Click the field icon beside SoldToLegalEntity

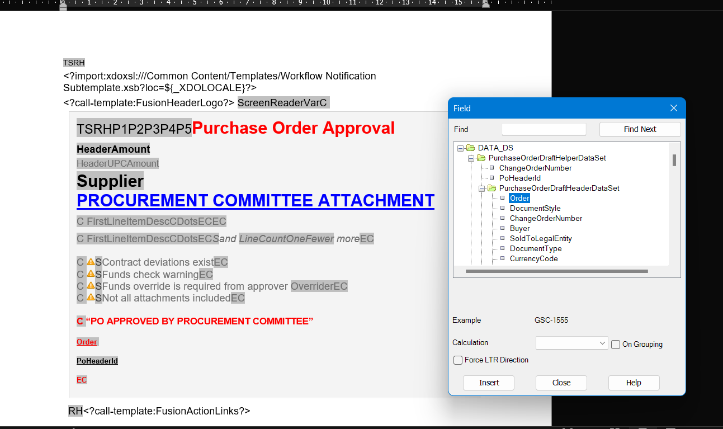click(502, 238)
